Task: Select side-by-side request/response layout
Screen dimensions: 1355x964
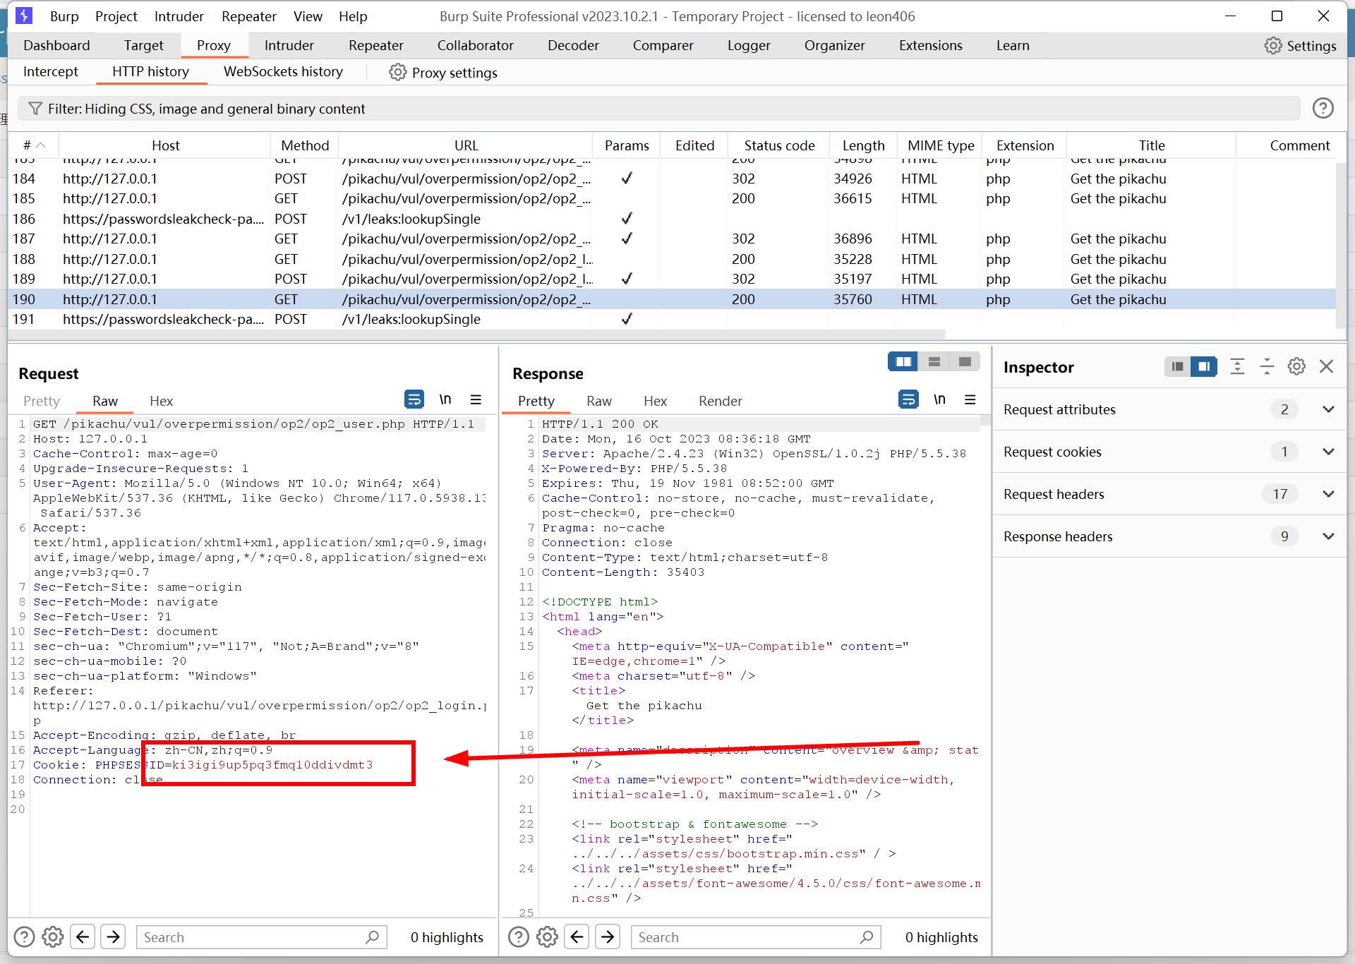Action: click(903, 362)
